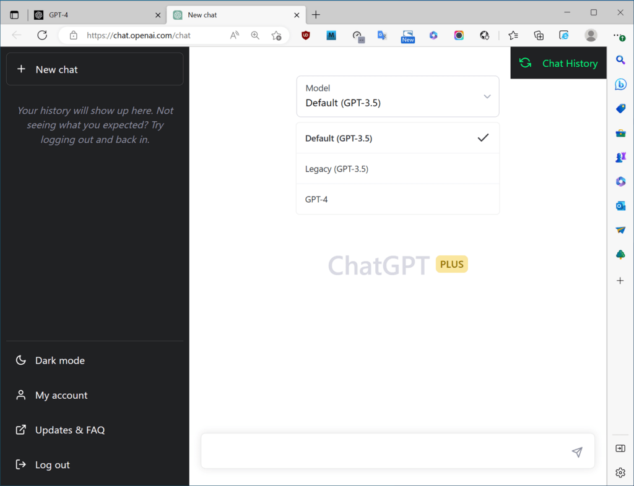Open the paper plane Drop sidebar icon

(620, 230)
